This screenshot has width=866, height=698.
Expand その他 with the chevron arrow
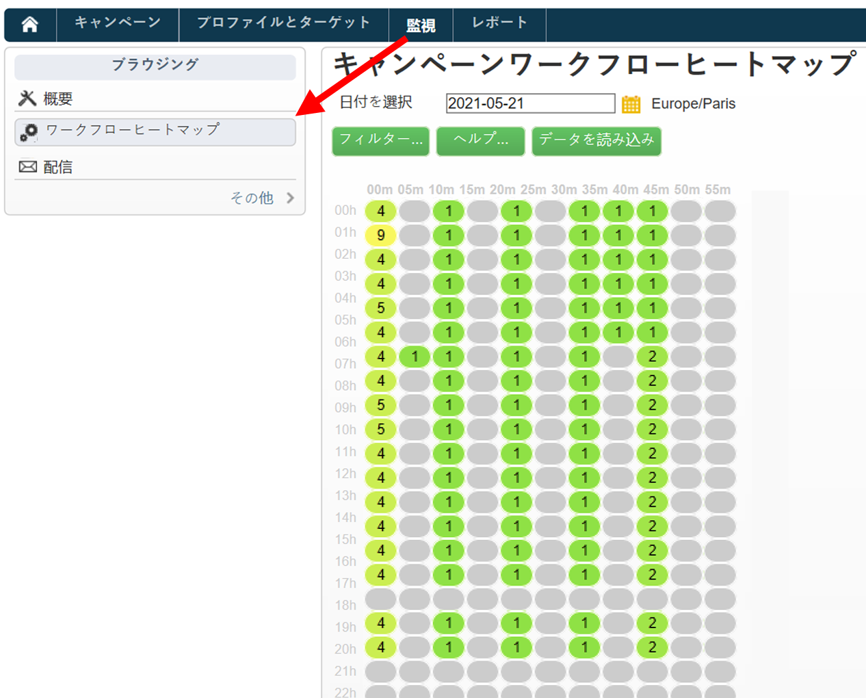pos(290,198)
